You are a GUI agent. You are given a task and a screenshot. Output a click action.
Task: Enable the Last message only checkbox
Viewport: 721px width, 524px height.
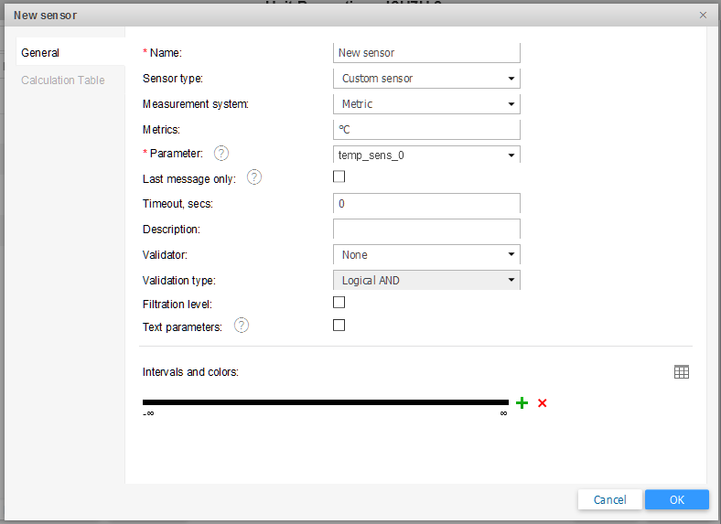click(339, 177)
